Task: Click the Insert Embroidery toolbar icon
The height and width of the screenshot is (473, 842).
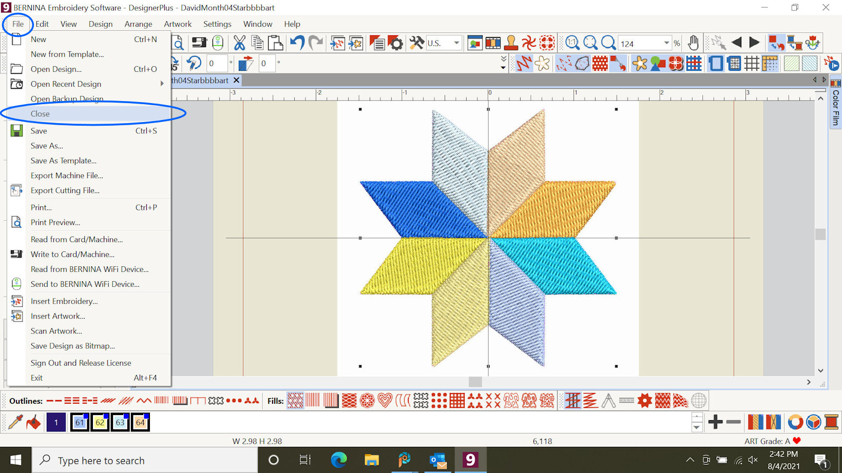Action: click(337, 43)
